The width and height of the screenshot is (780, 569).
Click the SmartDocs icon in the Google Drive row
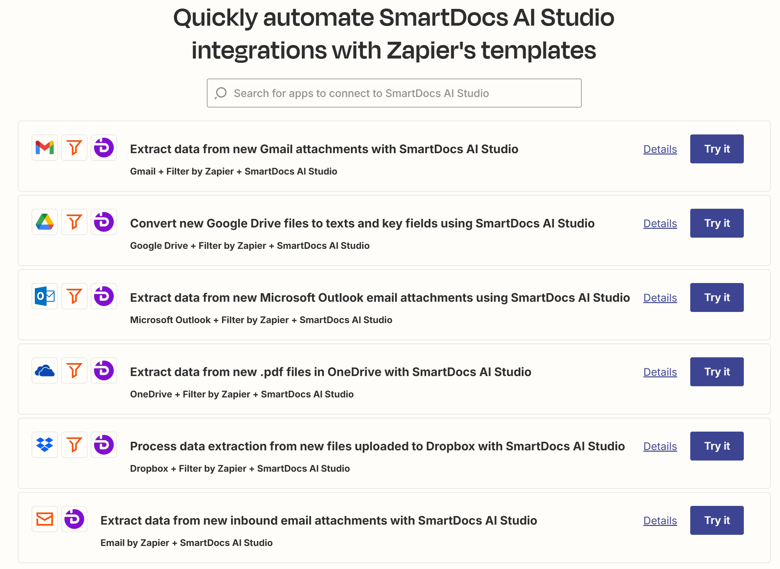click(x=104, y=222)
